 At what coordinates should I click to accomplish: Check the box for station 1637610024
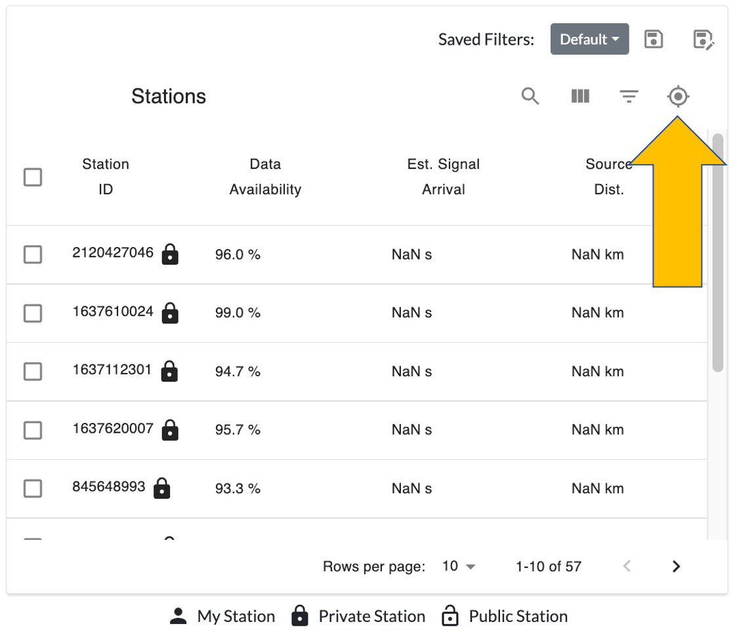click(x=33, y=313)
